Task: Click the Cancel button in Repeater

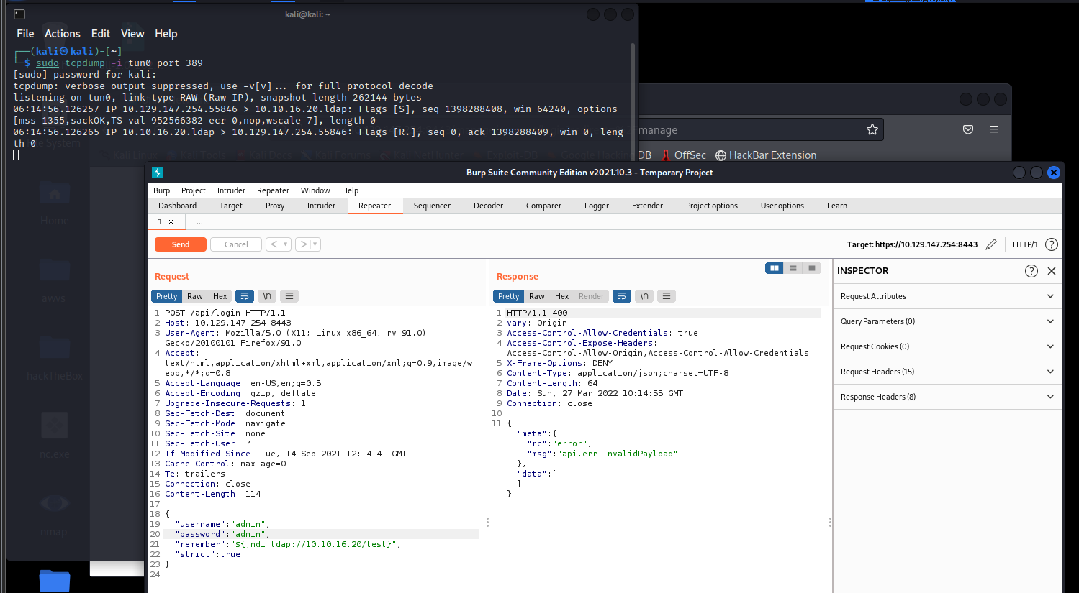Action: pos(236,244)
